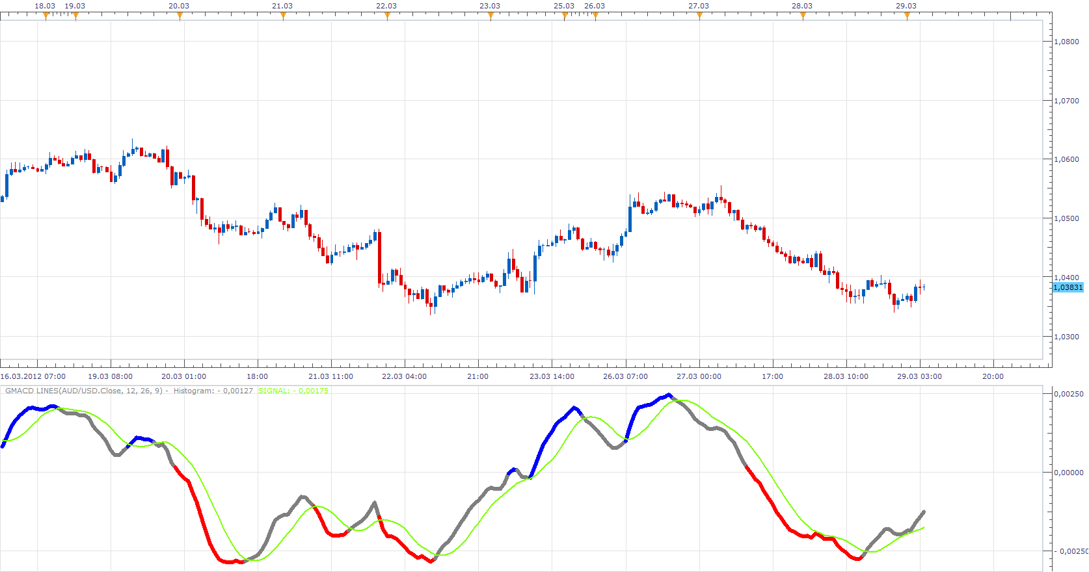
Task: Click the 28.03 orange day marker
Action: click(803, 16)
